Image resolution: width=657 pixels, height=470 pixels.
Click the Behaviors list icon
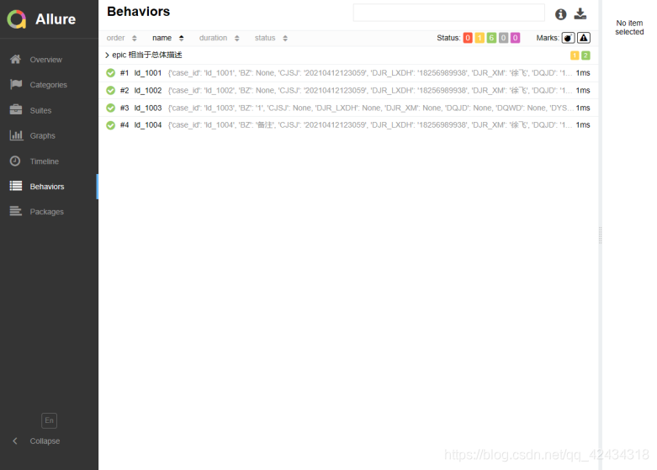point(15,186)
